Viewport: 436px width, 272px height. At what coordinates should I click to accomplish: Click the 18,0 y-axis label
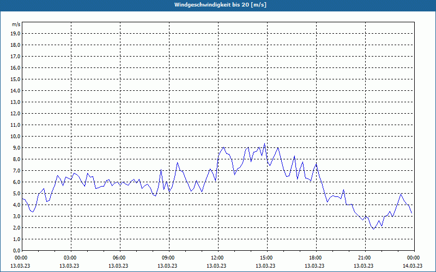click(x=16, y=45)
